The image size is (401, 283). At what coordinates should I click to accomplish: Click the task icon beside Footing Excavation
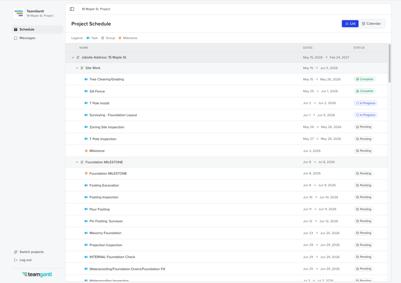click(x=86, y=185)
